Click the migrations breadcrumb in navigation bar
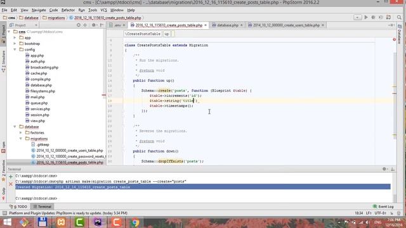406x228 pixels. click(x=56, y=18)
